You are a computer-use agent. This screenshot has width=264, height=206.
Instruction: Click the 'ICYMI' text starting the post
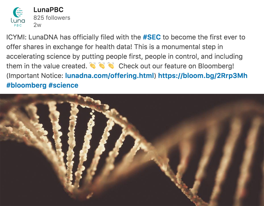[x=14, y=37]
